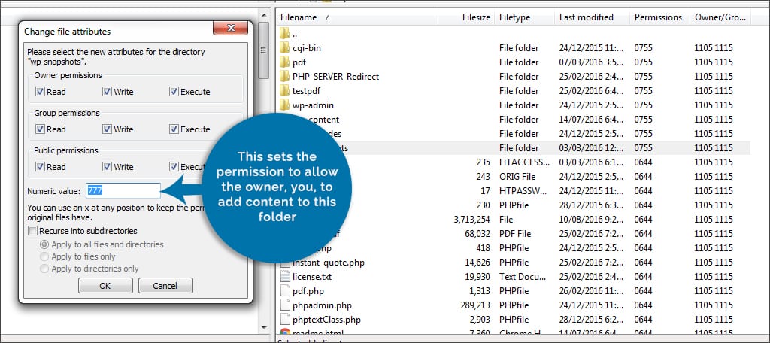
Task: Select the pdf folder icon
Action: (x=285, y=62)
